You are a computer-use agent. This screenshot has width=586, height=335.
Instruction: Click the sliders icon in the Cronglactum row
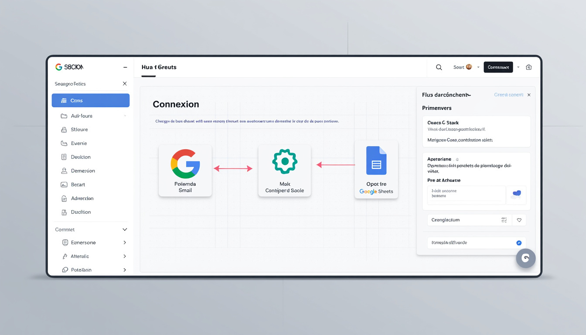point(504,220)
